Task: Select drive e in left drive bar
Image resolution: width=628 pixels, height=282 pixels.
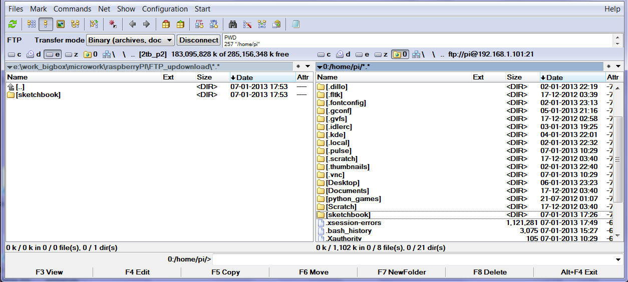Action: pyautogui.click(x=53, y=54)
